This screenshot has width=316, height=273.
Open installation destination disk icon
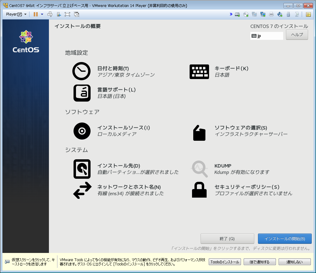click(x=82, y=169)
